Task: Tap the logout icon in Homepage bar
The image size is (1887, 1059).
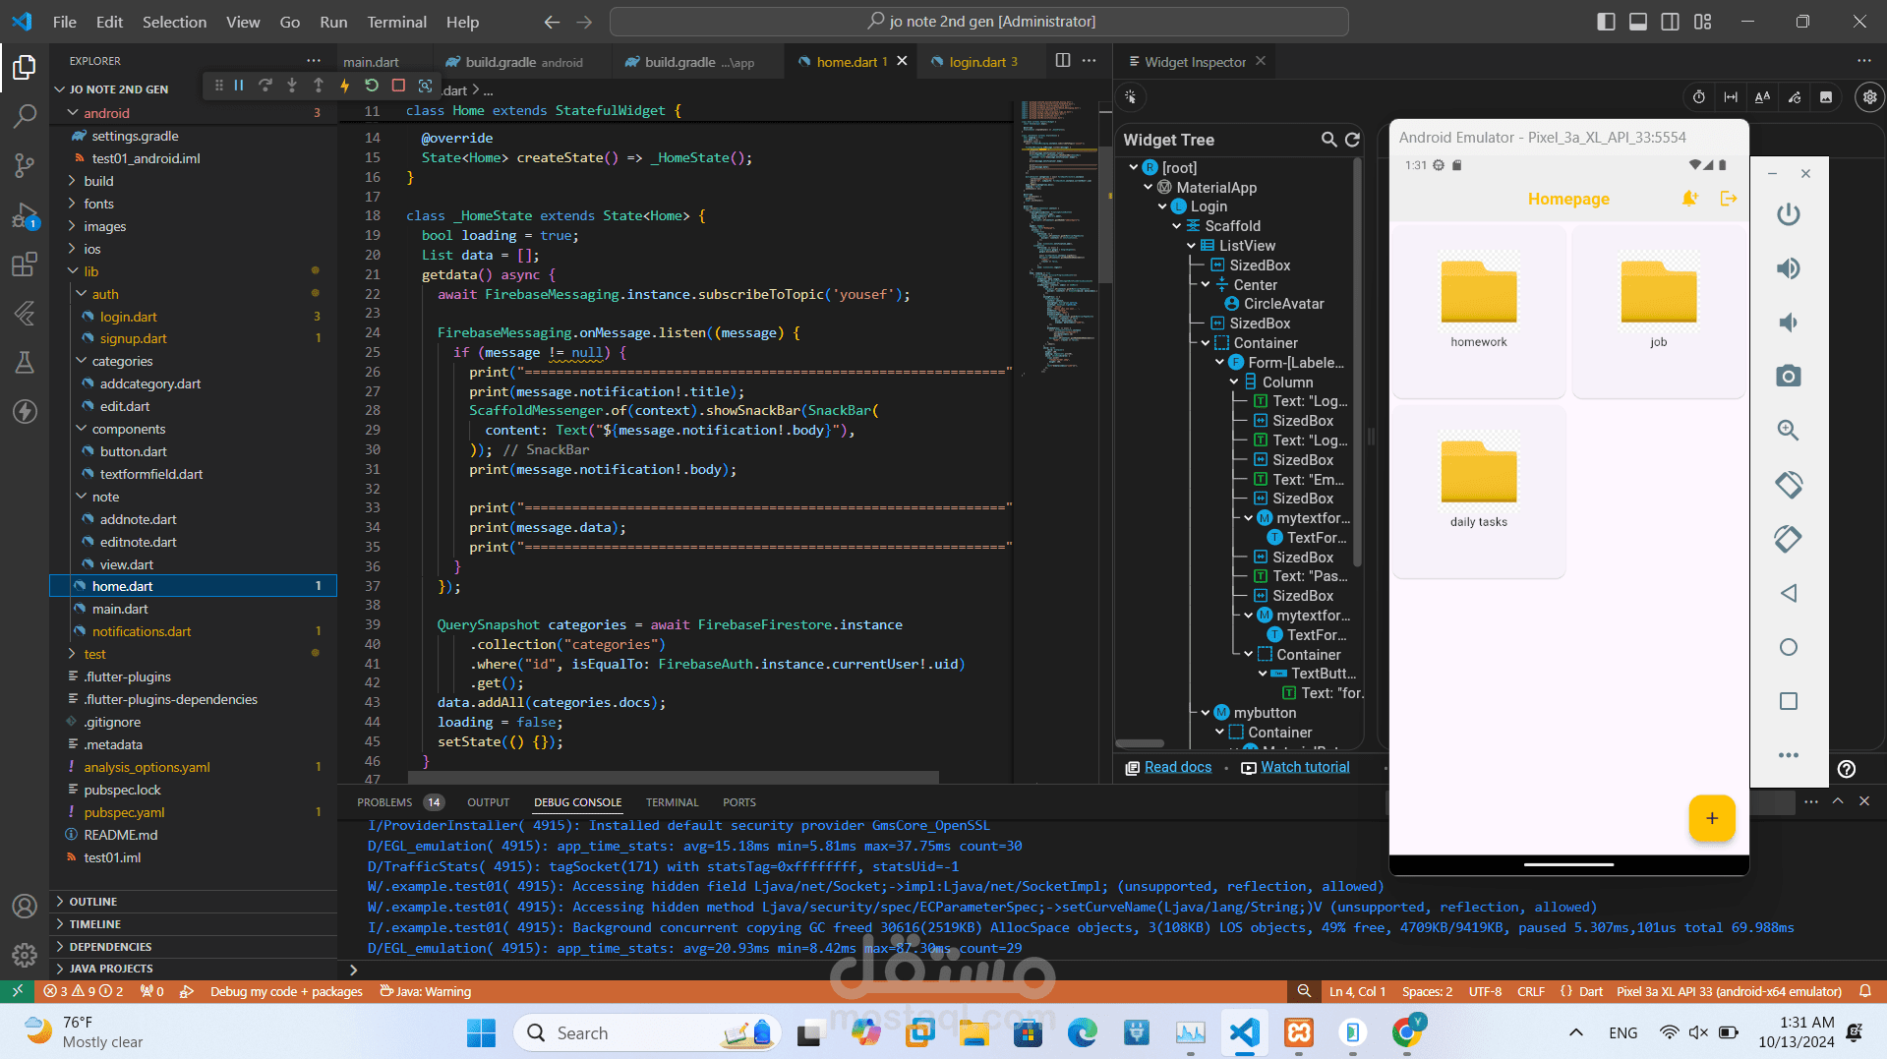Action: click(x=1728, y=199)
